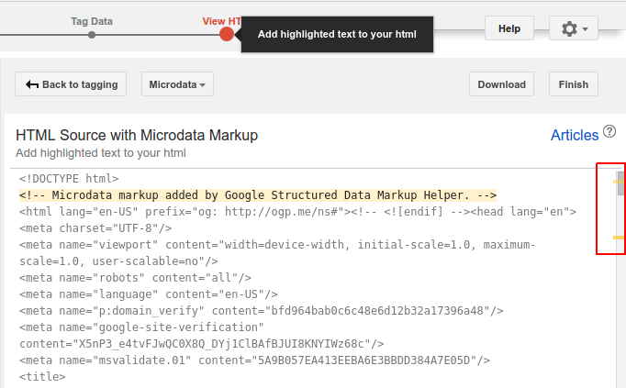Click the HTML Source with Microdata Markup heading

point(137,135)
